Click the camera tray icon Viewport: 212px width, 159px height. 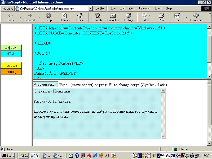(192, 156)
